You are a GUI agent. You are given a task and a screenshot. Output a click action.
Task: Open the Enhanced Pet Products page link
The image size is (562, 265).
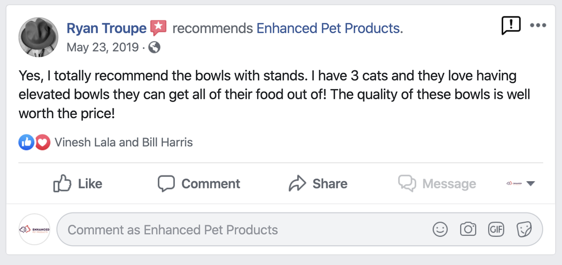(x=329, y=28)
